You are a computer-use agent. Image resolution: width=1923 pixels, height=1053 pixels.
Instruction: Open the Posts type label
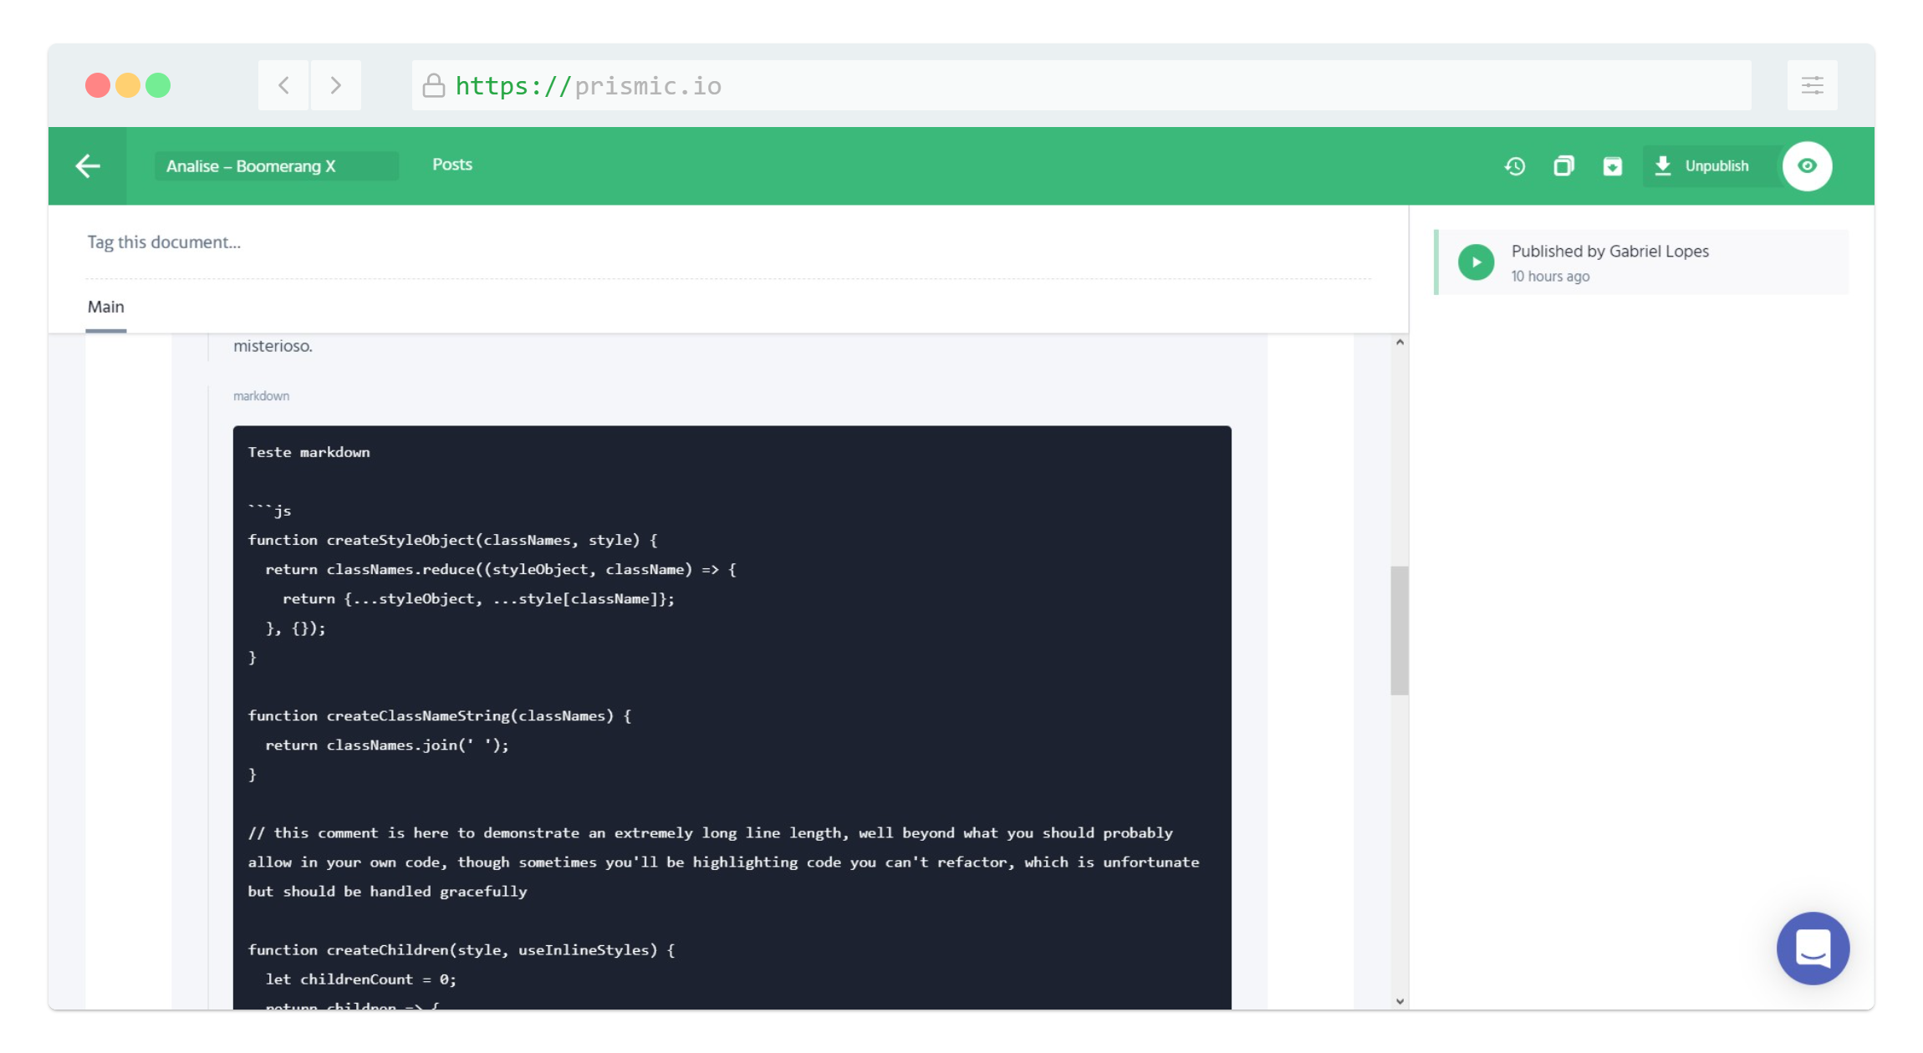pyautogui.click(x=452, y=165)
